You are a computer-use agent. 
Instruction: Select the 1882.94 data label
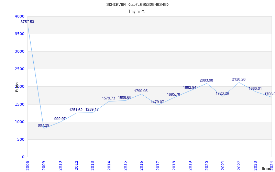tap(190, 87)
